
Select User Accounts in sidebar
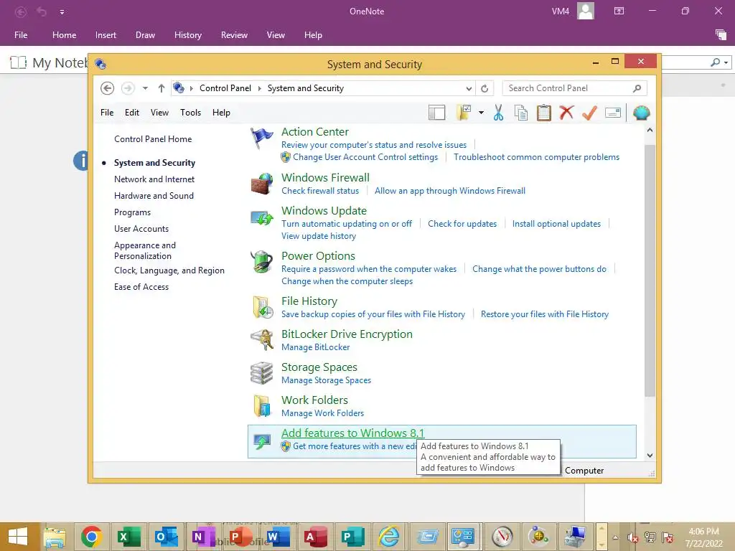[x=141, y=229]
